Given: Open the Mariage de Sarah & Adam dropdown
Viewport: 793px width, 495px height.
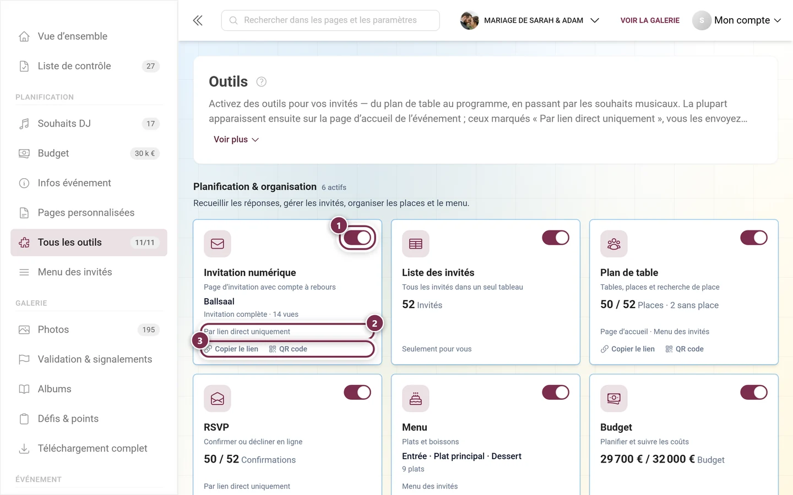Looking at the screenshot, I should 530,20.
